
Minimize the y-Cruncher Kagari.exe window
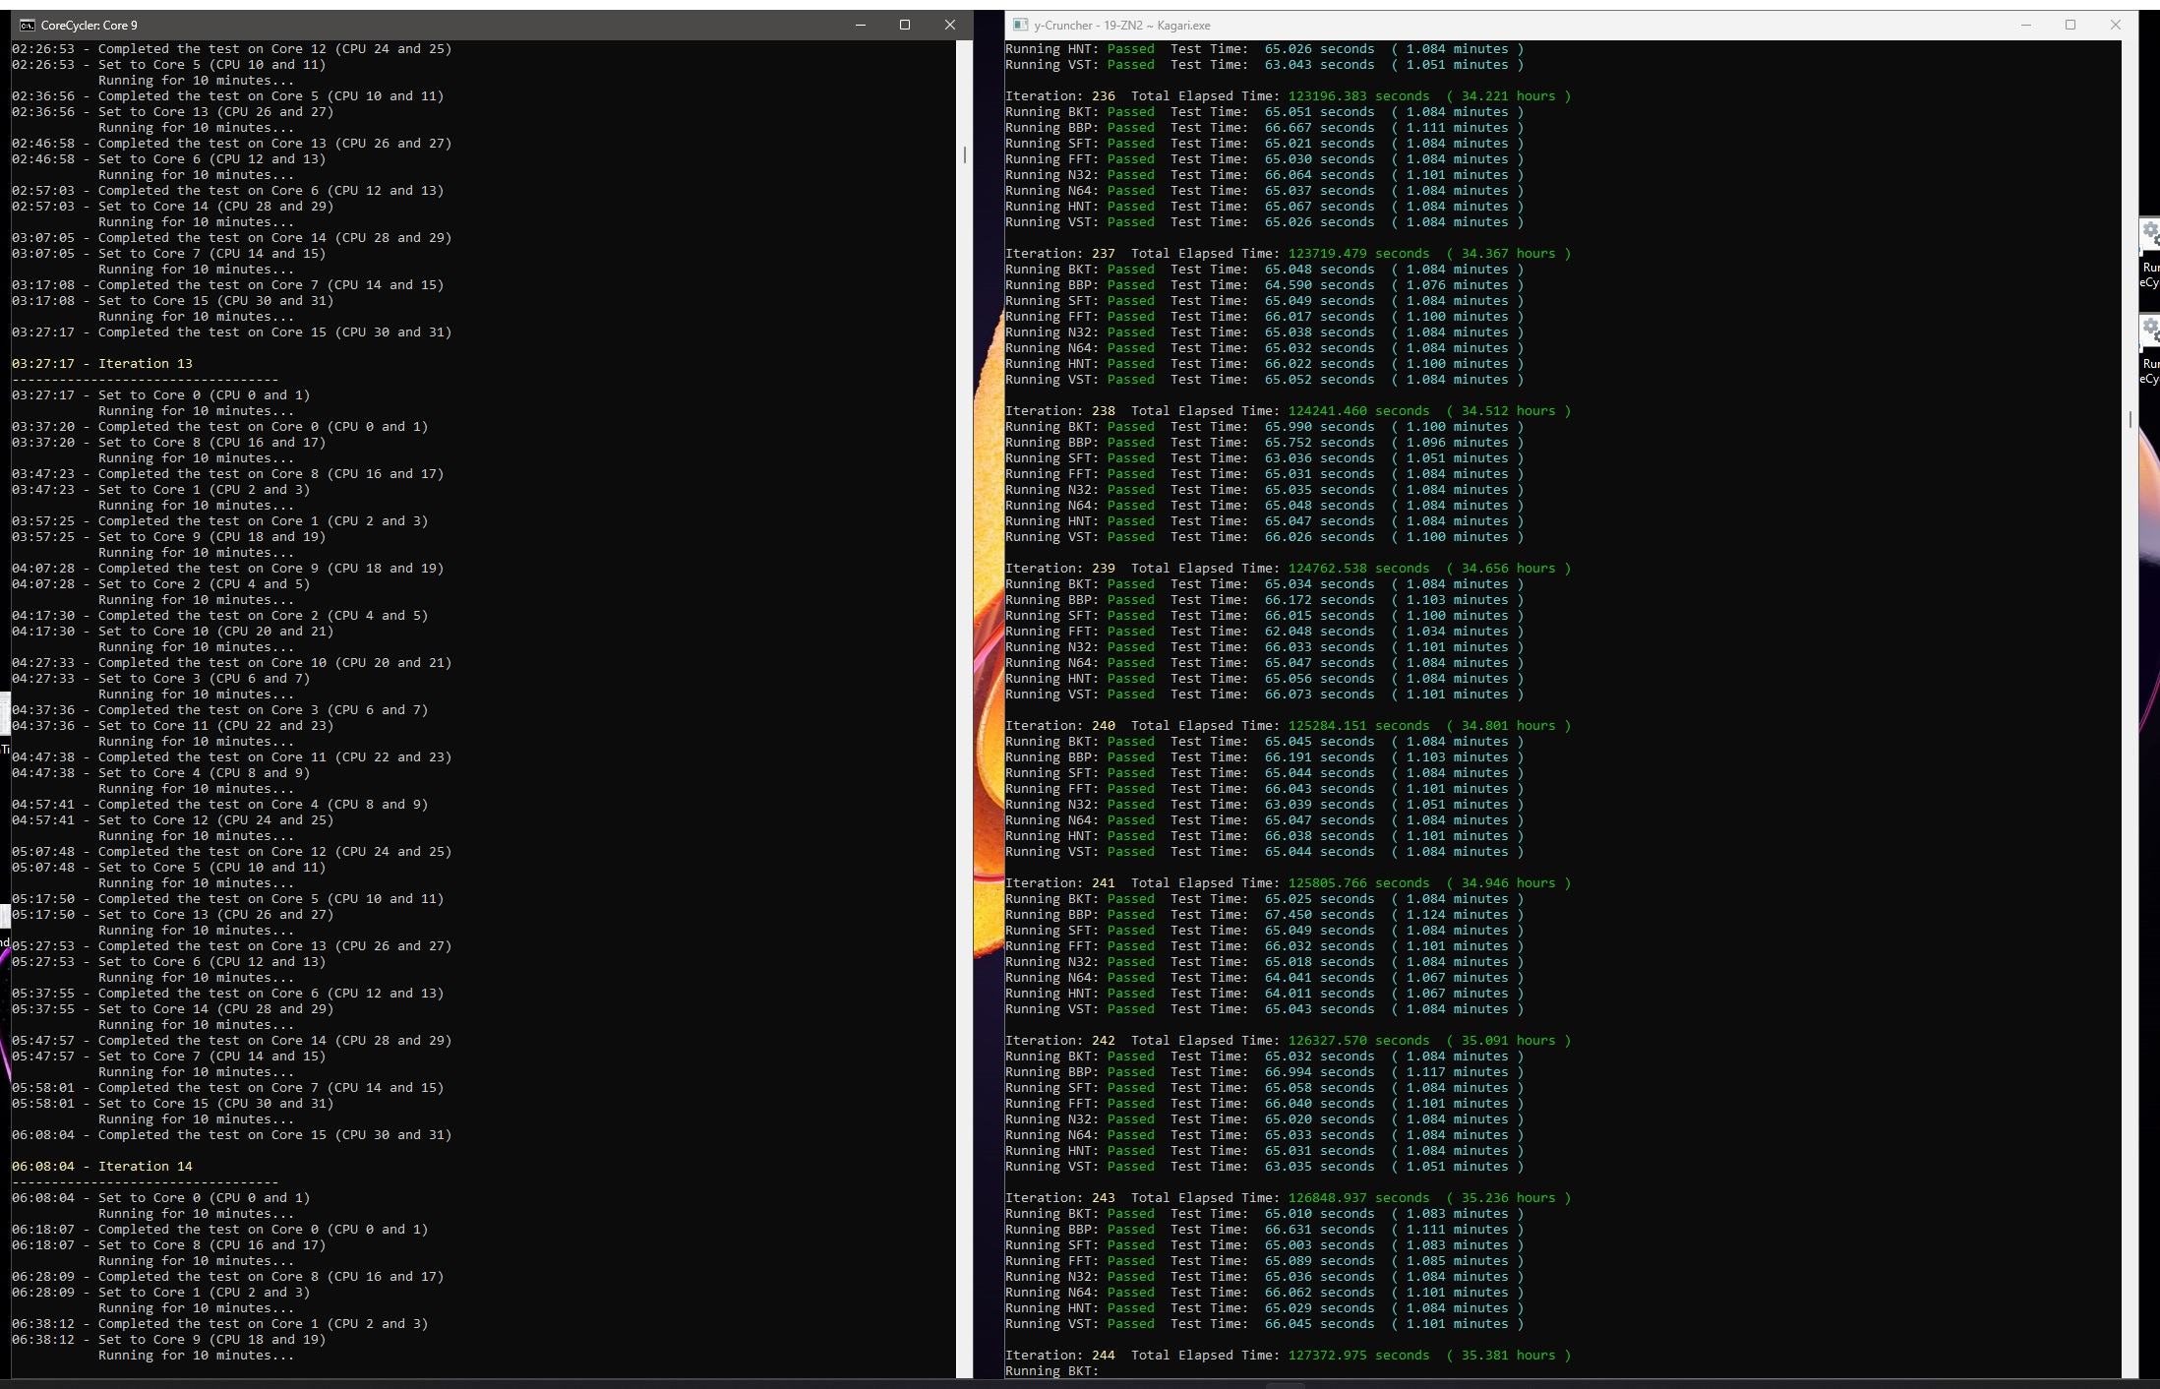2025,26
